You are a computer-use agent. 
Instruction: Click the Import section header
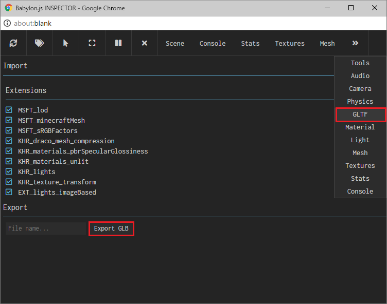[15, 66]
